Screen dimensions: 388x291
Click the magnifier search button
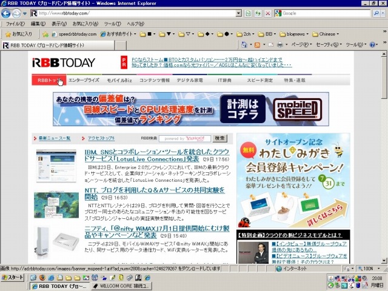click(376, 13)
